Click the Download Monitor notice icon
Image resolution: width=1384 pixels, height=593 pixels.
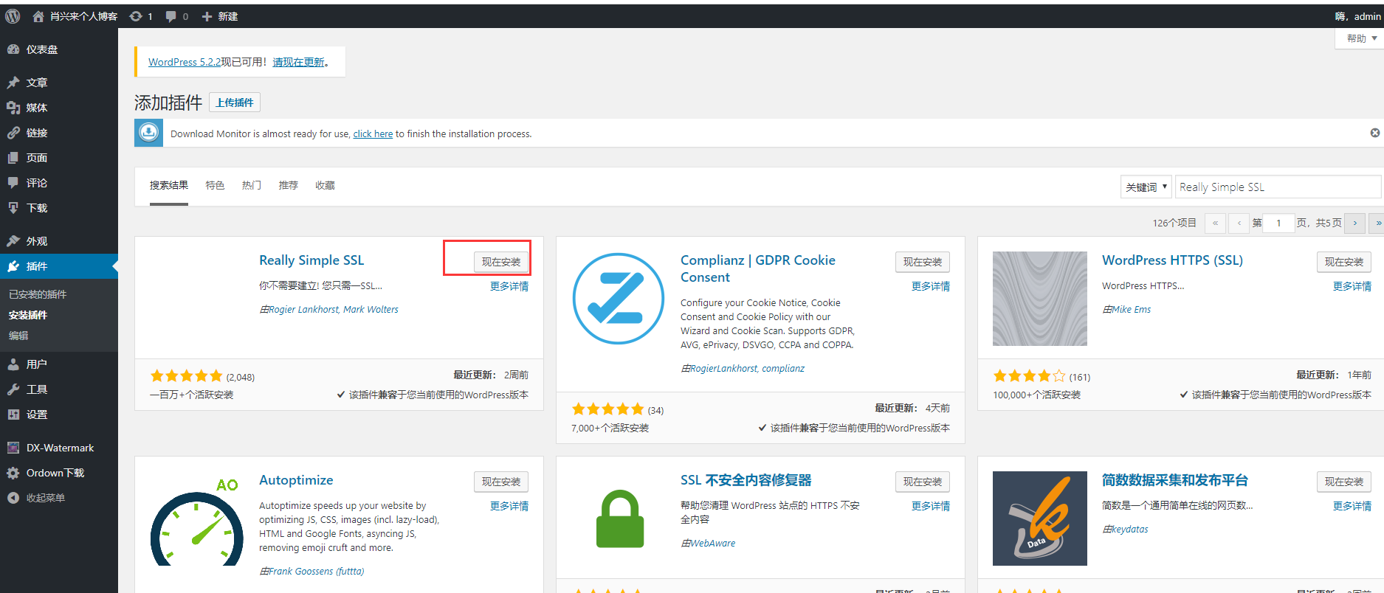point(148,133)
